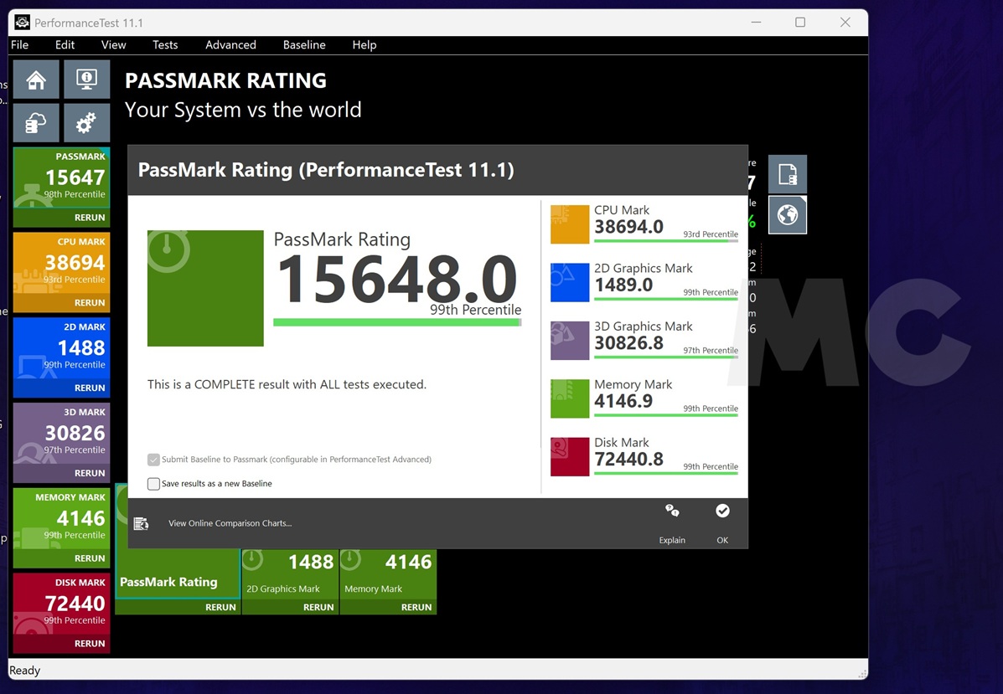Click the blue 2D Graphics Mark icon
1003x694 pixels.
coord(570,282)
